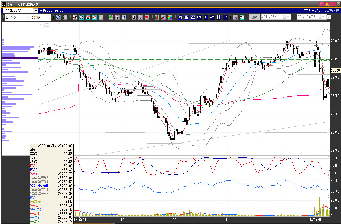Open the ローソク chart type dropdown
The image size is (341, 224).
click(28, 17)
